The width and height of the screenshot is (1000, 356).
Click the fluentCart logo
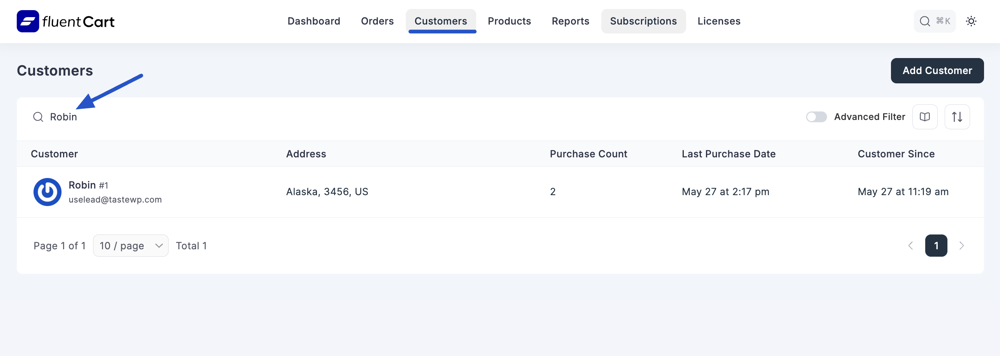pos(65,21)
